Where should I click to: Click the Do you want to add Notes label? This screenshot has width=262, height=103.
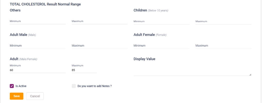pyautogui.click(x=95, y=86)
